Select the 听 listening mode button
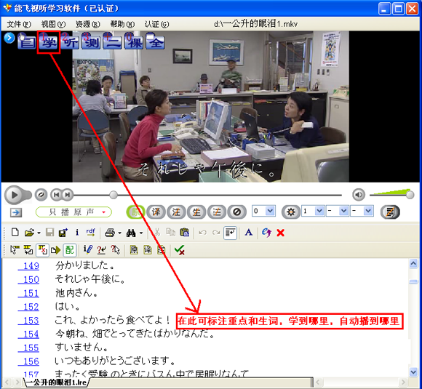The width and height of the screenshot is (422, 389). pos(70,42)
